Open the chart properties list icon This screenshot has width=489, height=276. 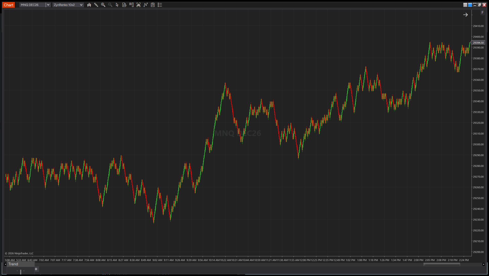[x=160, y=5]
